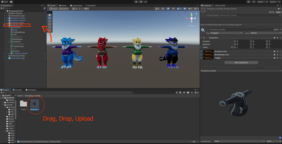This screenshot has width=282, height=144.
Task: Select the Rotate tool
Action: tap(50, 21)
